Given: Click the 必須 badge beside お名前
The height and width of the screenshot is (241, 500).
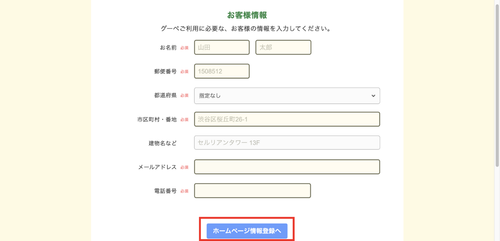Looking at the screenshot, I should pos(185,48).
